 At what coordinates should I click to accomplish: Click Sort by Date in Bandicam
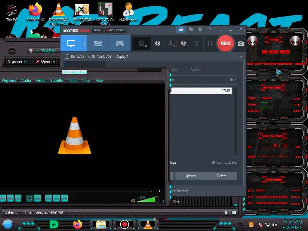point(224,162)
